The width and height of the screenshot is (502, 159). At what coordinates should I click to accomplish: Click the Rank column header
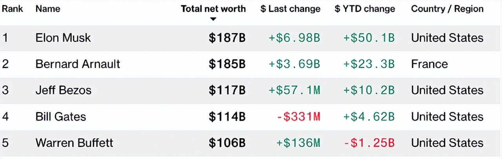[12, 9]
